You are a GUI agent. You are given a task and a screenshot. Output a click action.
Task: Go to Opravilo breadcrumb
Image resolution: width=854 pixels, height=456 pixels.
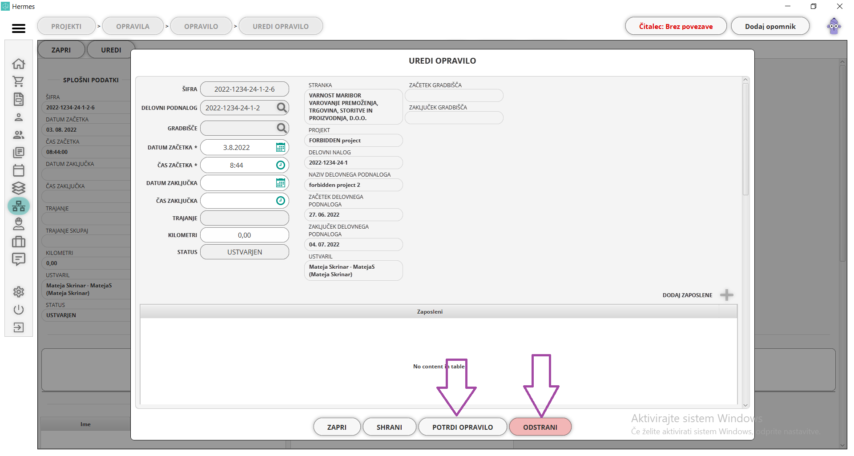201,26
